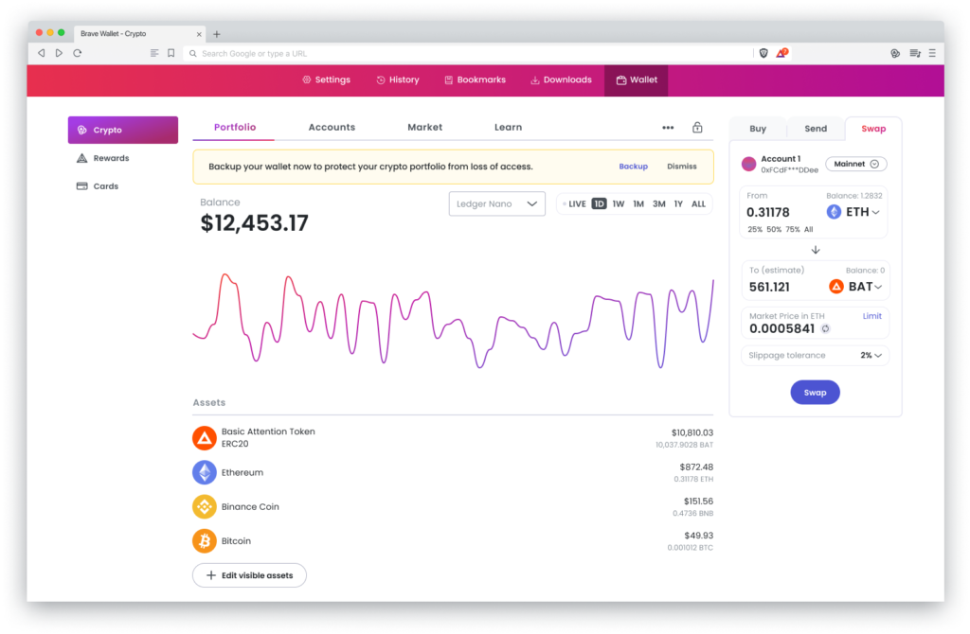Click the Rewards triangle icon in sidebar
Viewport: 970px width, 634px height.
tap(81, 158)
